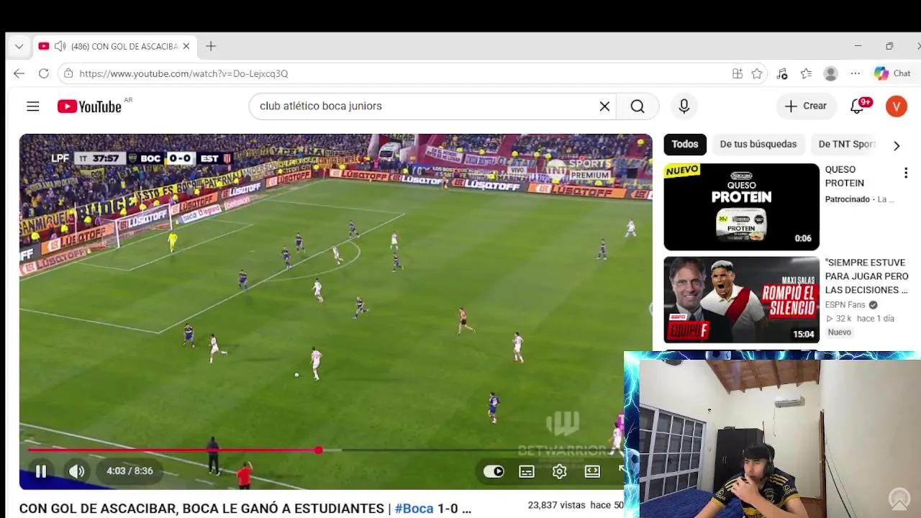Open the YouTube guide hamburger menu

[33, 106]
